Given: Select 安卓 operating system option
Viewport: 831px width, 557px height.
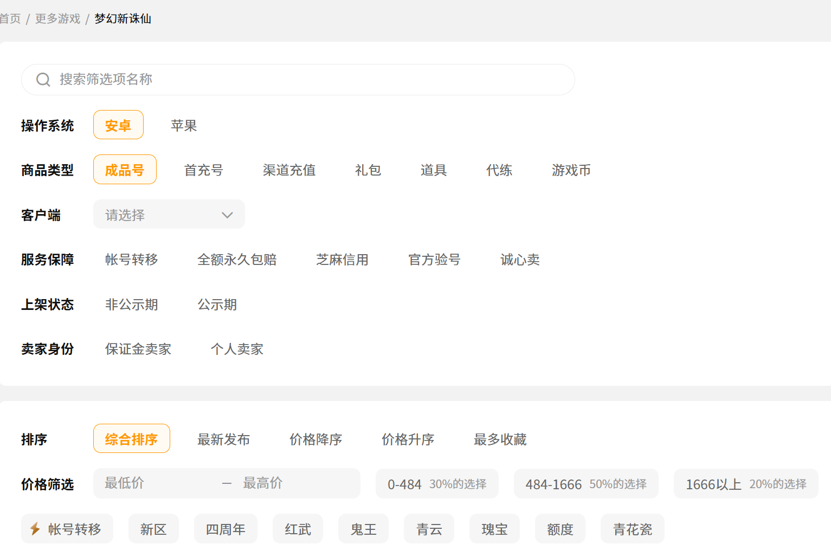Looking at the screenshot, I should coord(118,126).
